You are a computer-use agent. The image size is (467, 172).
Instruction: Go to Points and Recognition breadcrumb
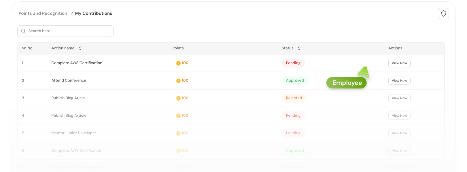coord(43,14)
